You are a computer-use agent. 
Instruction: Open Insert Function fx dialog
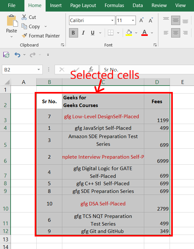(x=91, y=70)
